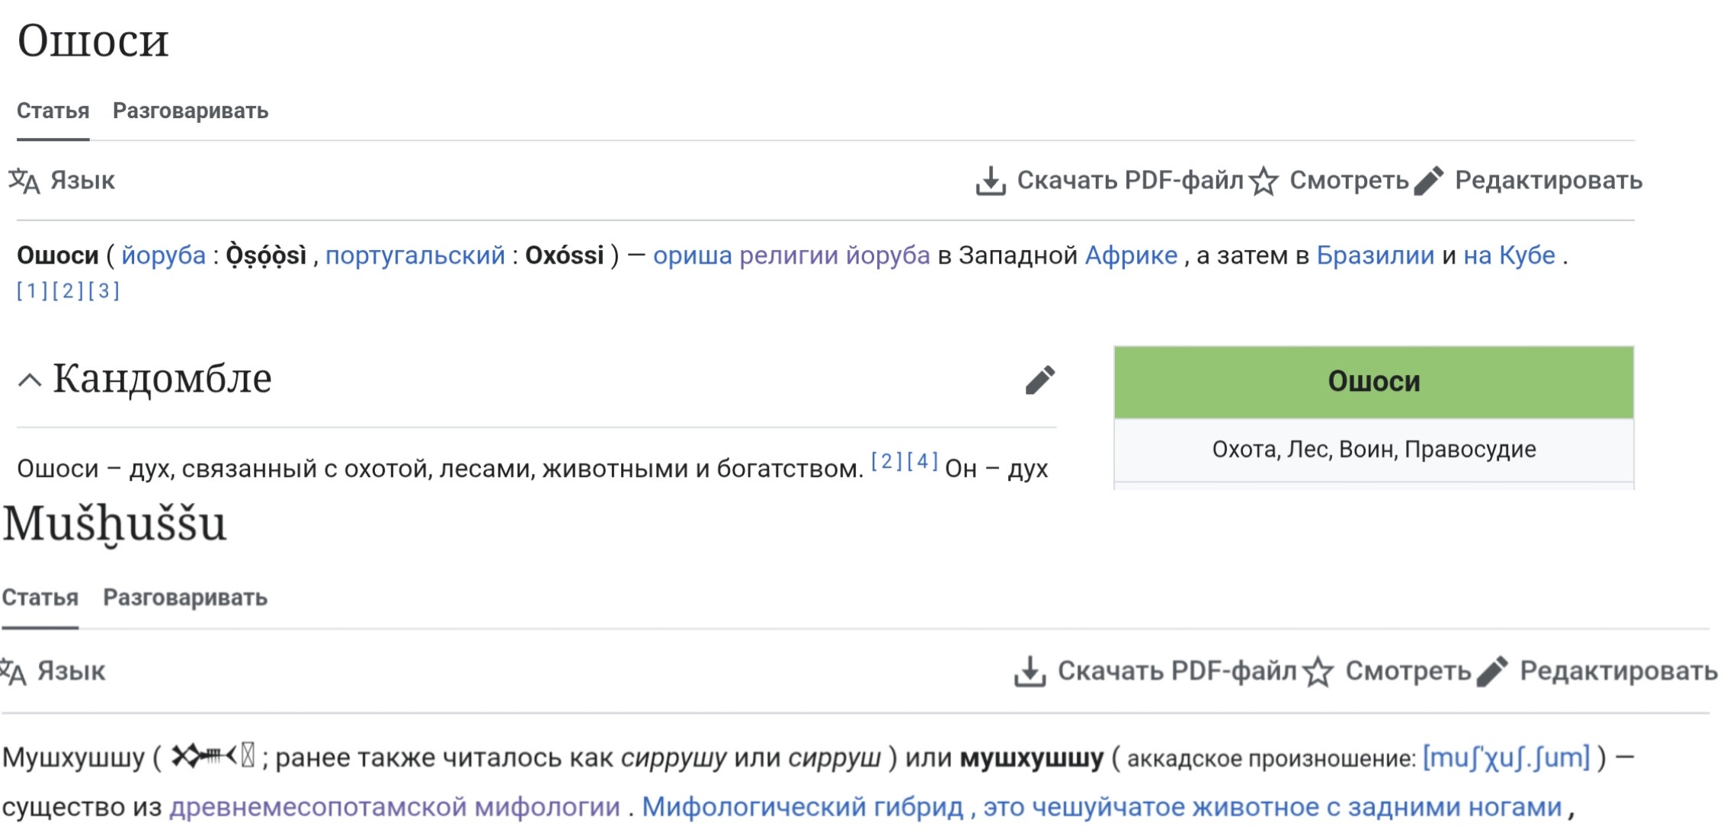Open the Бразилии link
This screenshot has width=1736, height=833.
click(1375, 255)
